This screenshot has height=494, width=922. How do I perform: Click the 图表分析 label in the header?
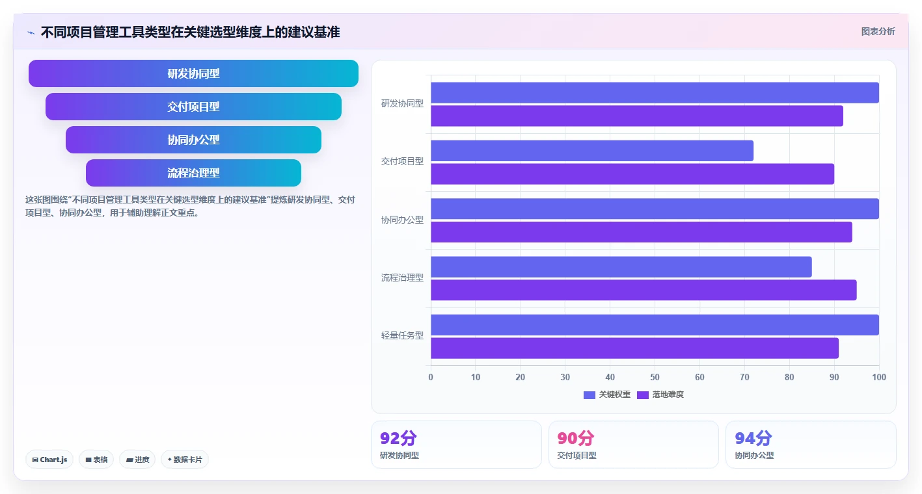(878, 31)
